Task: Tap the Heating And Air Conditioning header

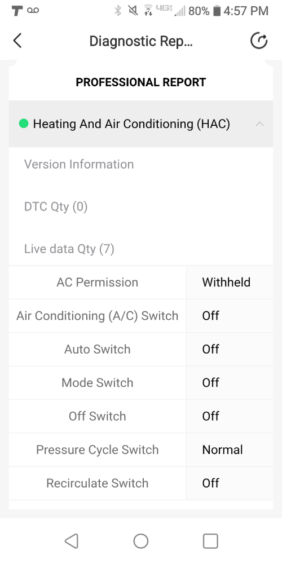Action: tap(141, 124)
